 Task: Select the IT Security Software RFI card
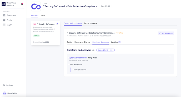tap(46, 33)
